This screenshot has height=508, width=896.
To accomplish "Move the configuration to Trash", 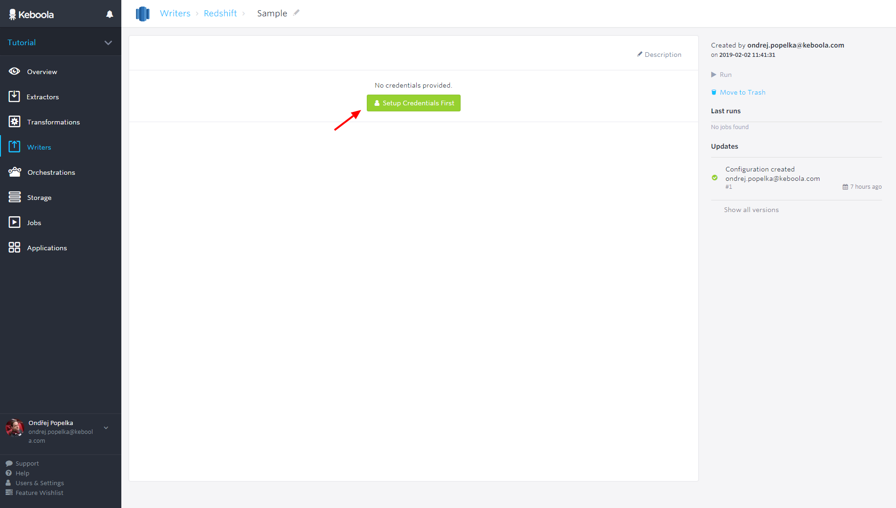I will (x=742, y=92).
